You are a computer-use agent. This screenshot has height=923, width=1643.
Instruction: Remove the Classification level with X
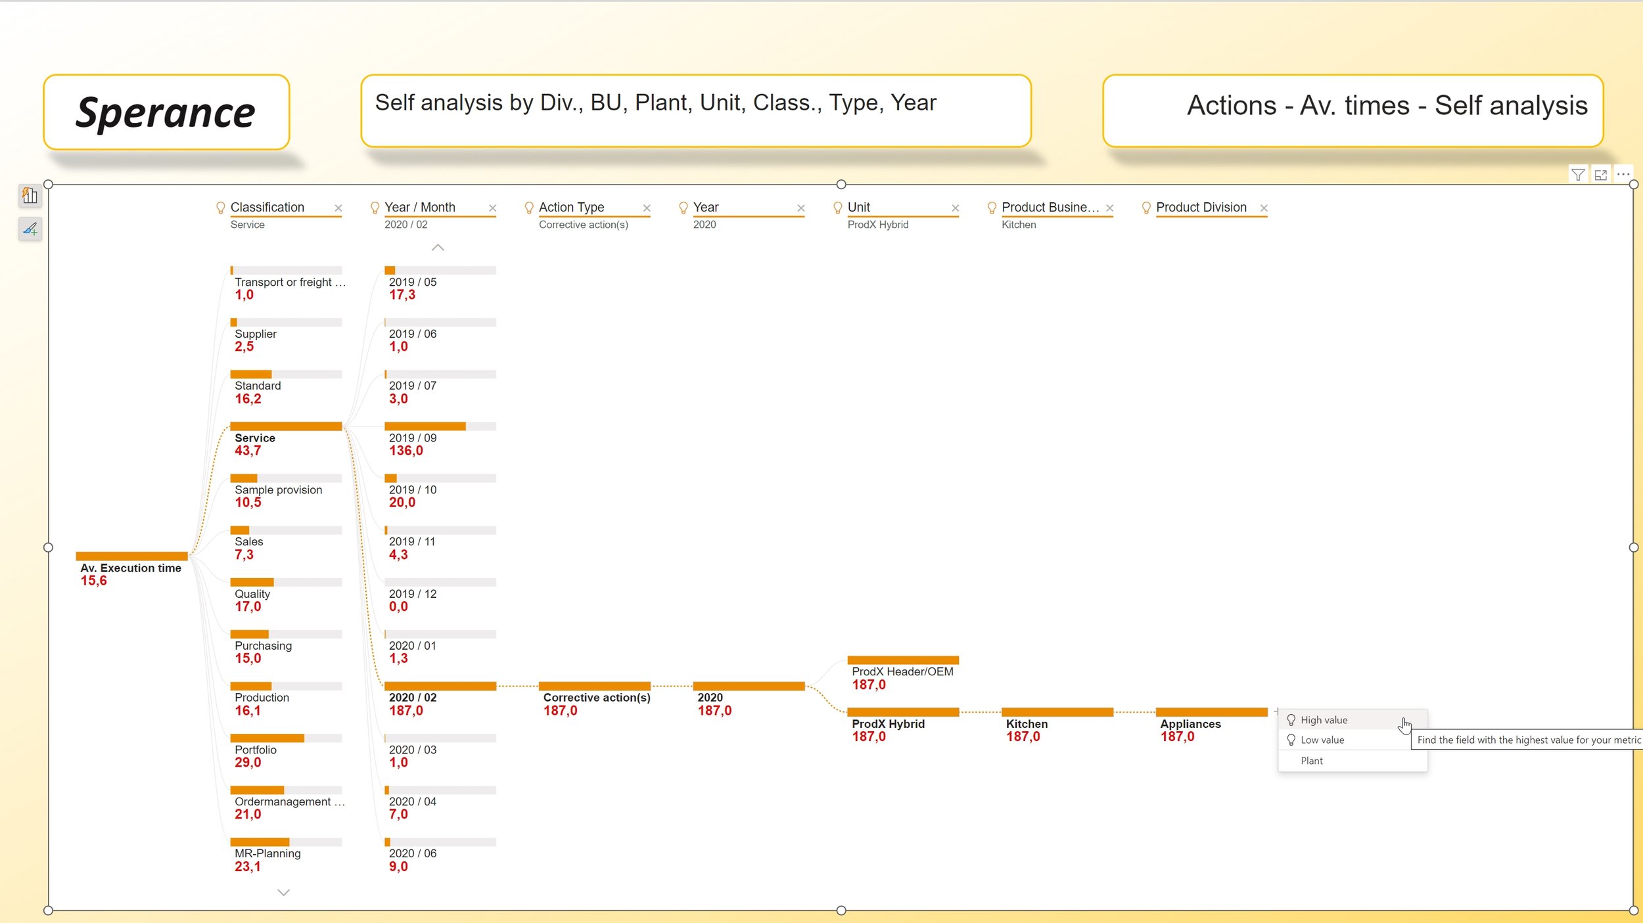point(338,208)
